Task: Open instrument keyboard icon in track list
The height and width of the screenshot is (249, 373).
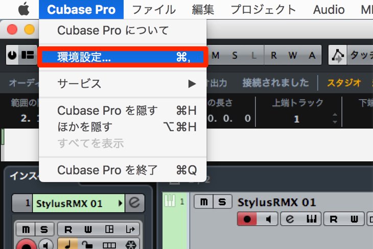Action: 311,219
